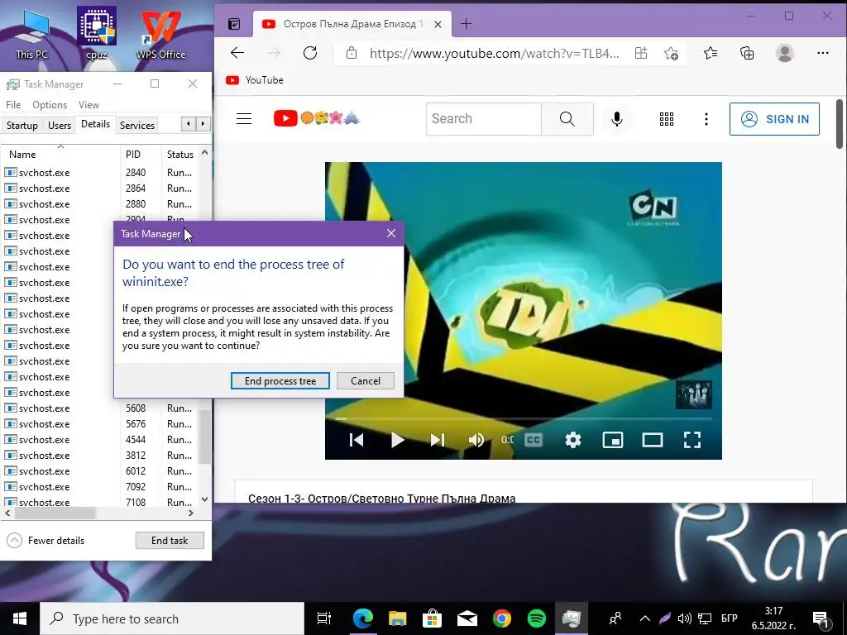Select svchost.exe row with PID 6012

point(100,470)
